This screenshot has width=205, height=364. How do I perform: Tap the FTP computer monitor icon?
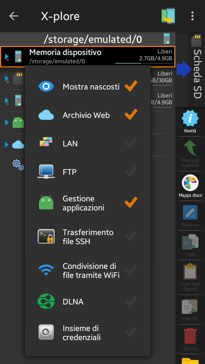coord(46,172)
